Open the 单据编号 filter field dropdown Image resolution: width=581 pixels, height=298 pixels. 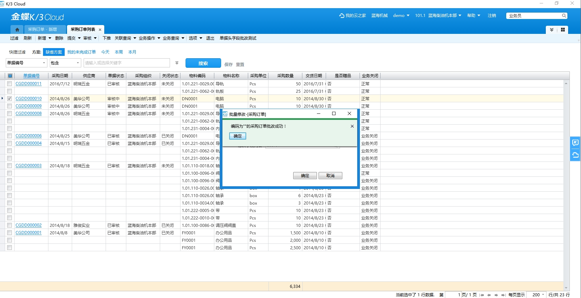point(44,63)
